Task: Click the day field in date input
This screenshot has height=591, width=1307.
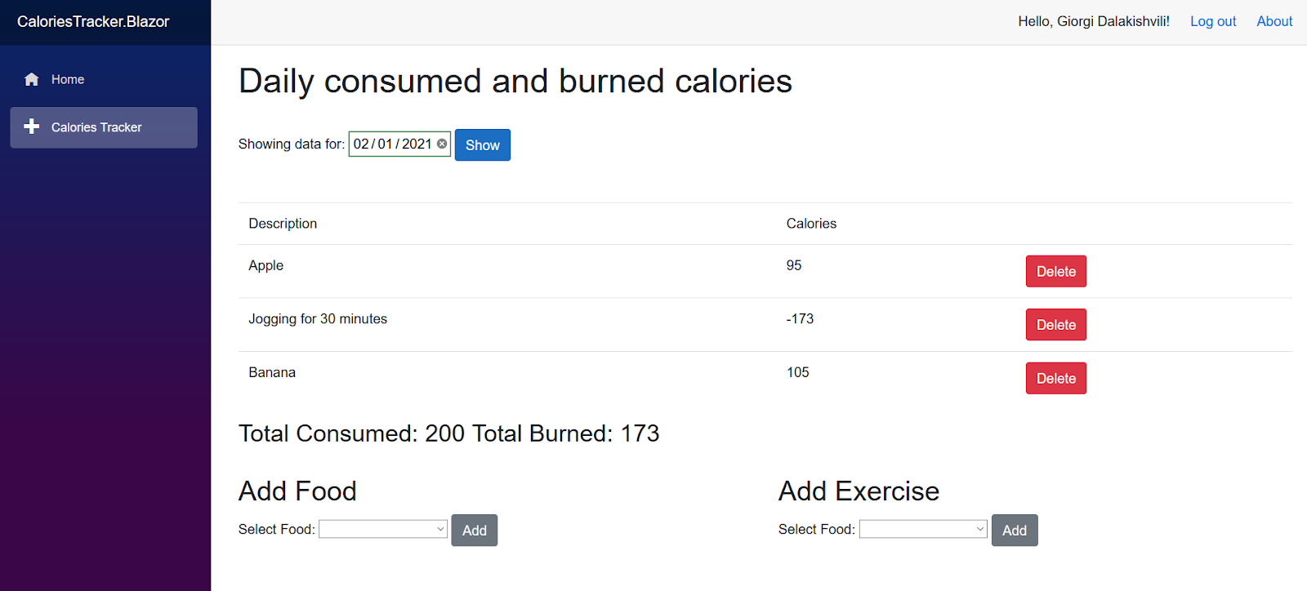Action: click(386, 144)
